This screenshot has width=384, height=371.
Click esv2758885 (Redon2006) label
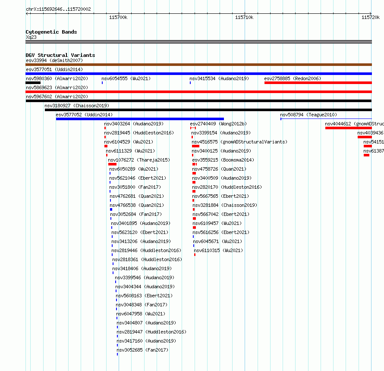click(293, 78)
